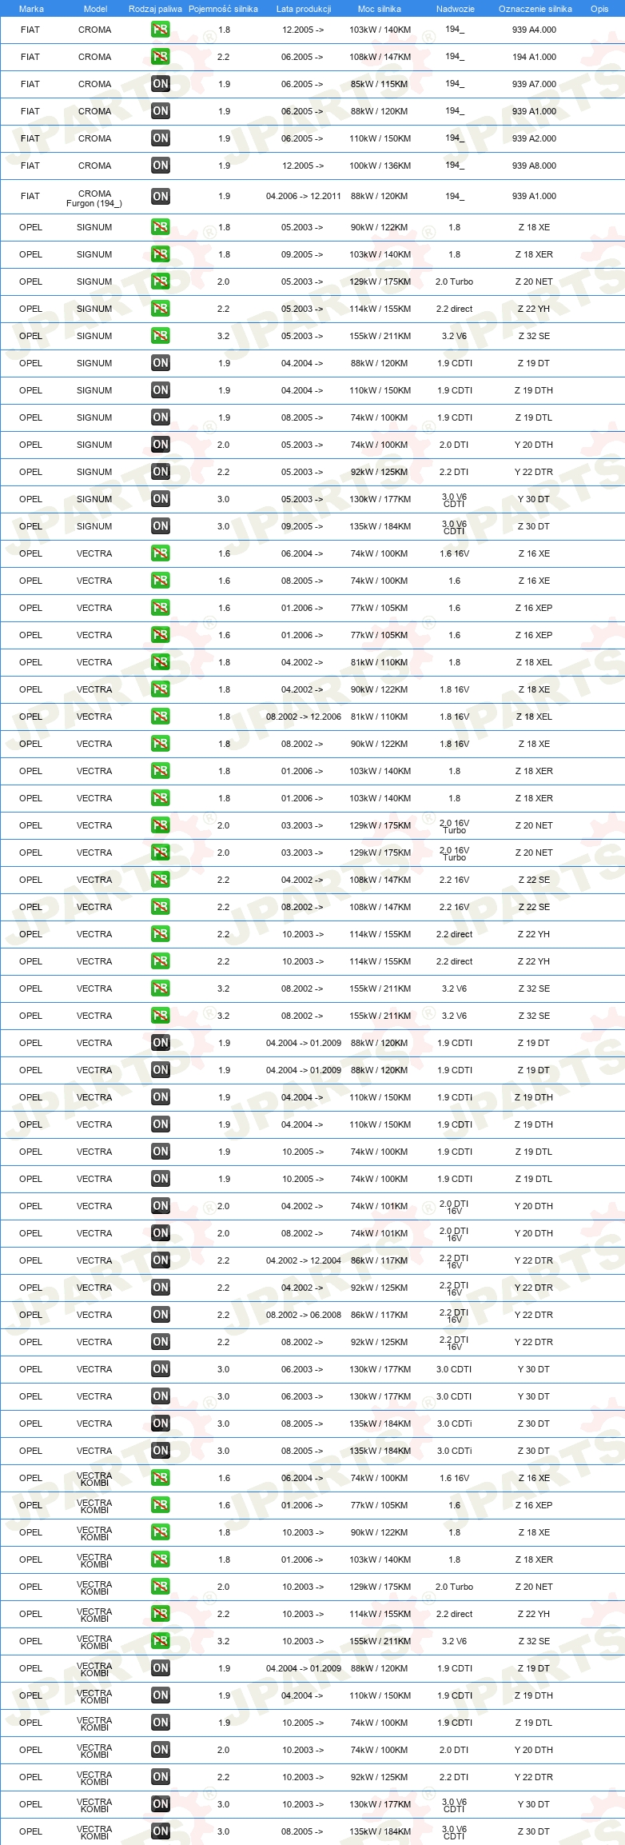Viewport: 625px width, 1845px height.
Task: Click the ON diesel icon in Croma 939 A8.000 row
Action: pos(161,166)
